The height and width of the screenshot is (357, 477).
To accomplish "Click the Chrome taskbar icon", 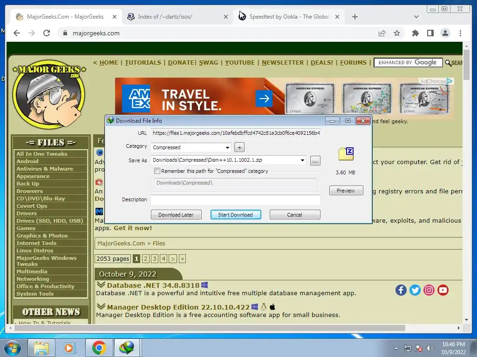I will pos(99,348).
